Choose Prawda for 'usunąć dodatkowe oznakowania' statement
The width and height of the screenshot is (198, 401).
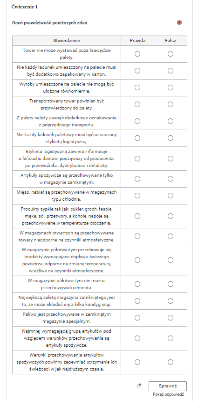137,121
